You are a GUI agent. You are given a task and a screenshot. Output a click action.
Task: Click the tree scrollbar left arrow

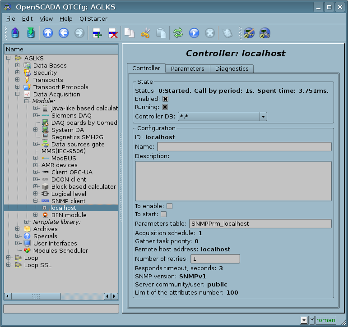[8, 296]
